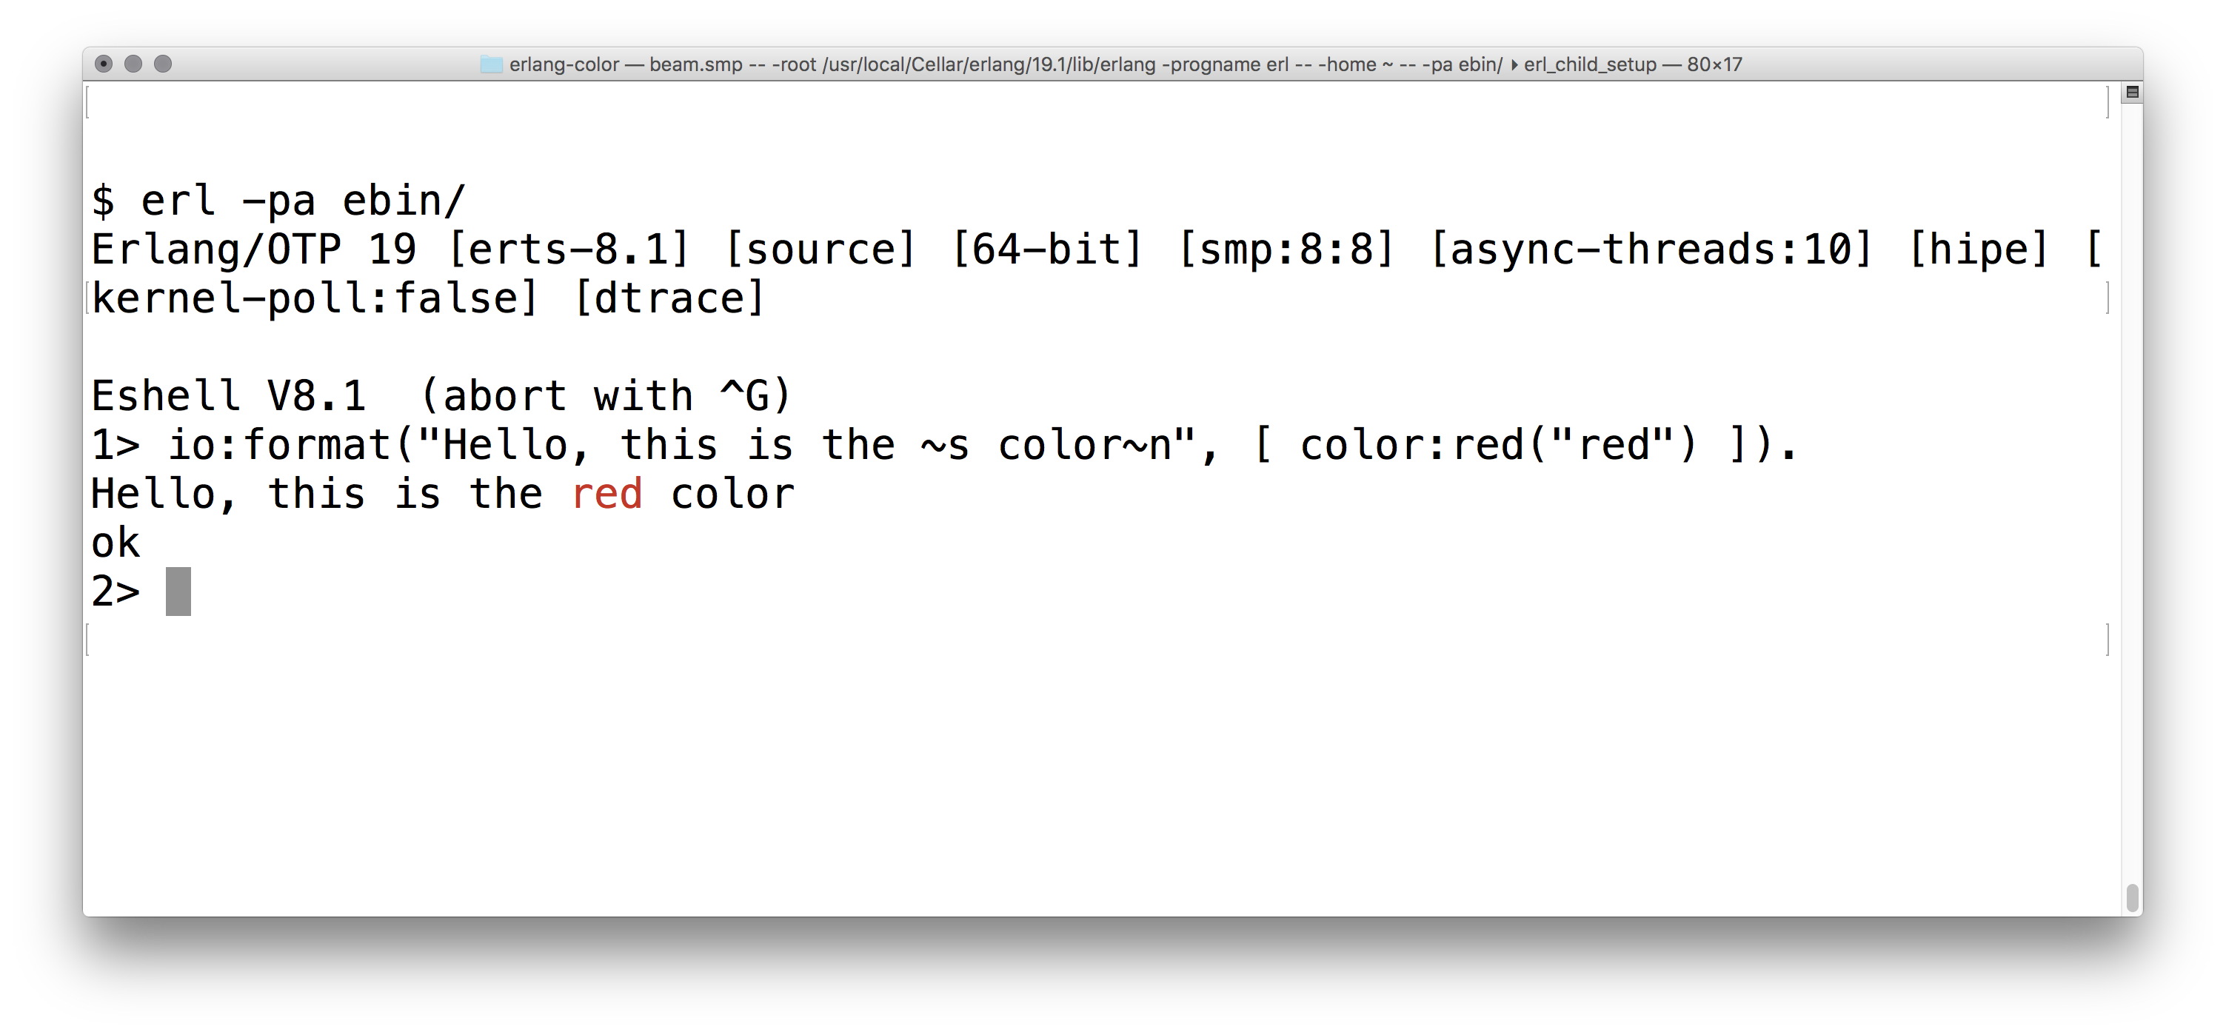Image resolution: width=2226 pixels, height=1035 pixels.
Task: Select the erlang-color beam.smp process icon
Action: (x=484, y=64)
